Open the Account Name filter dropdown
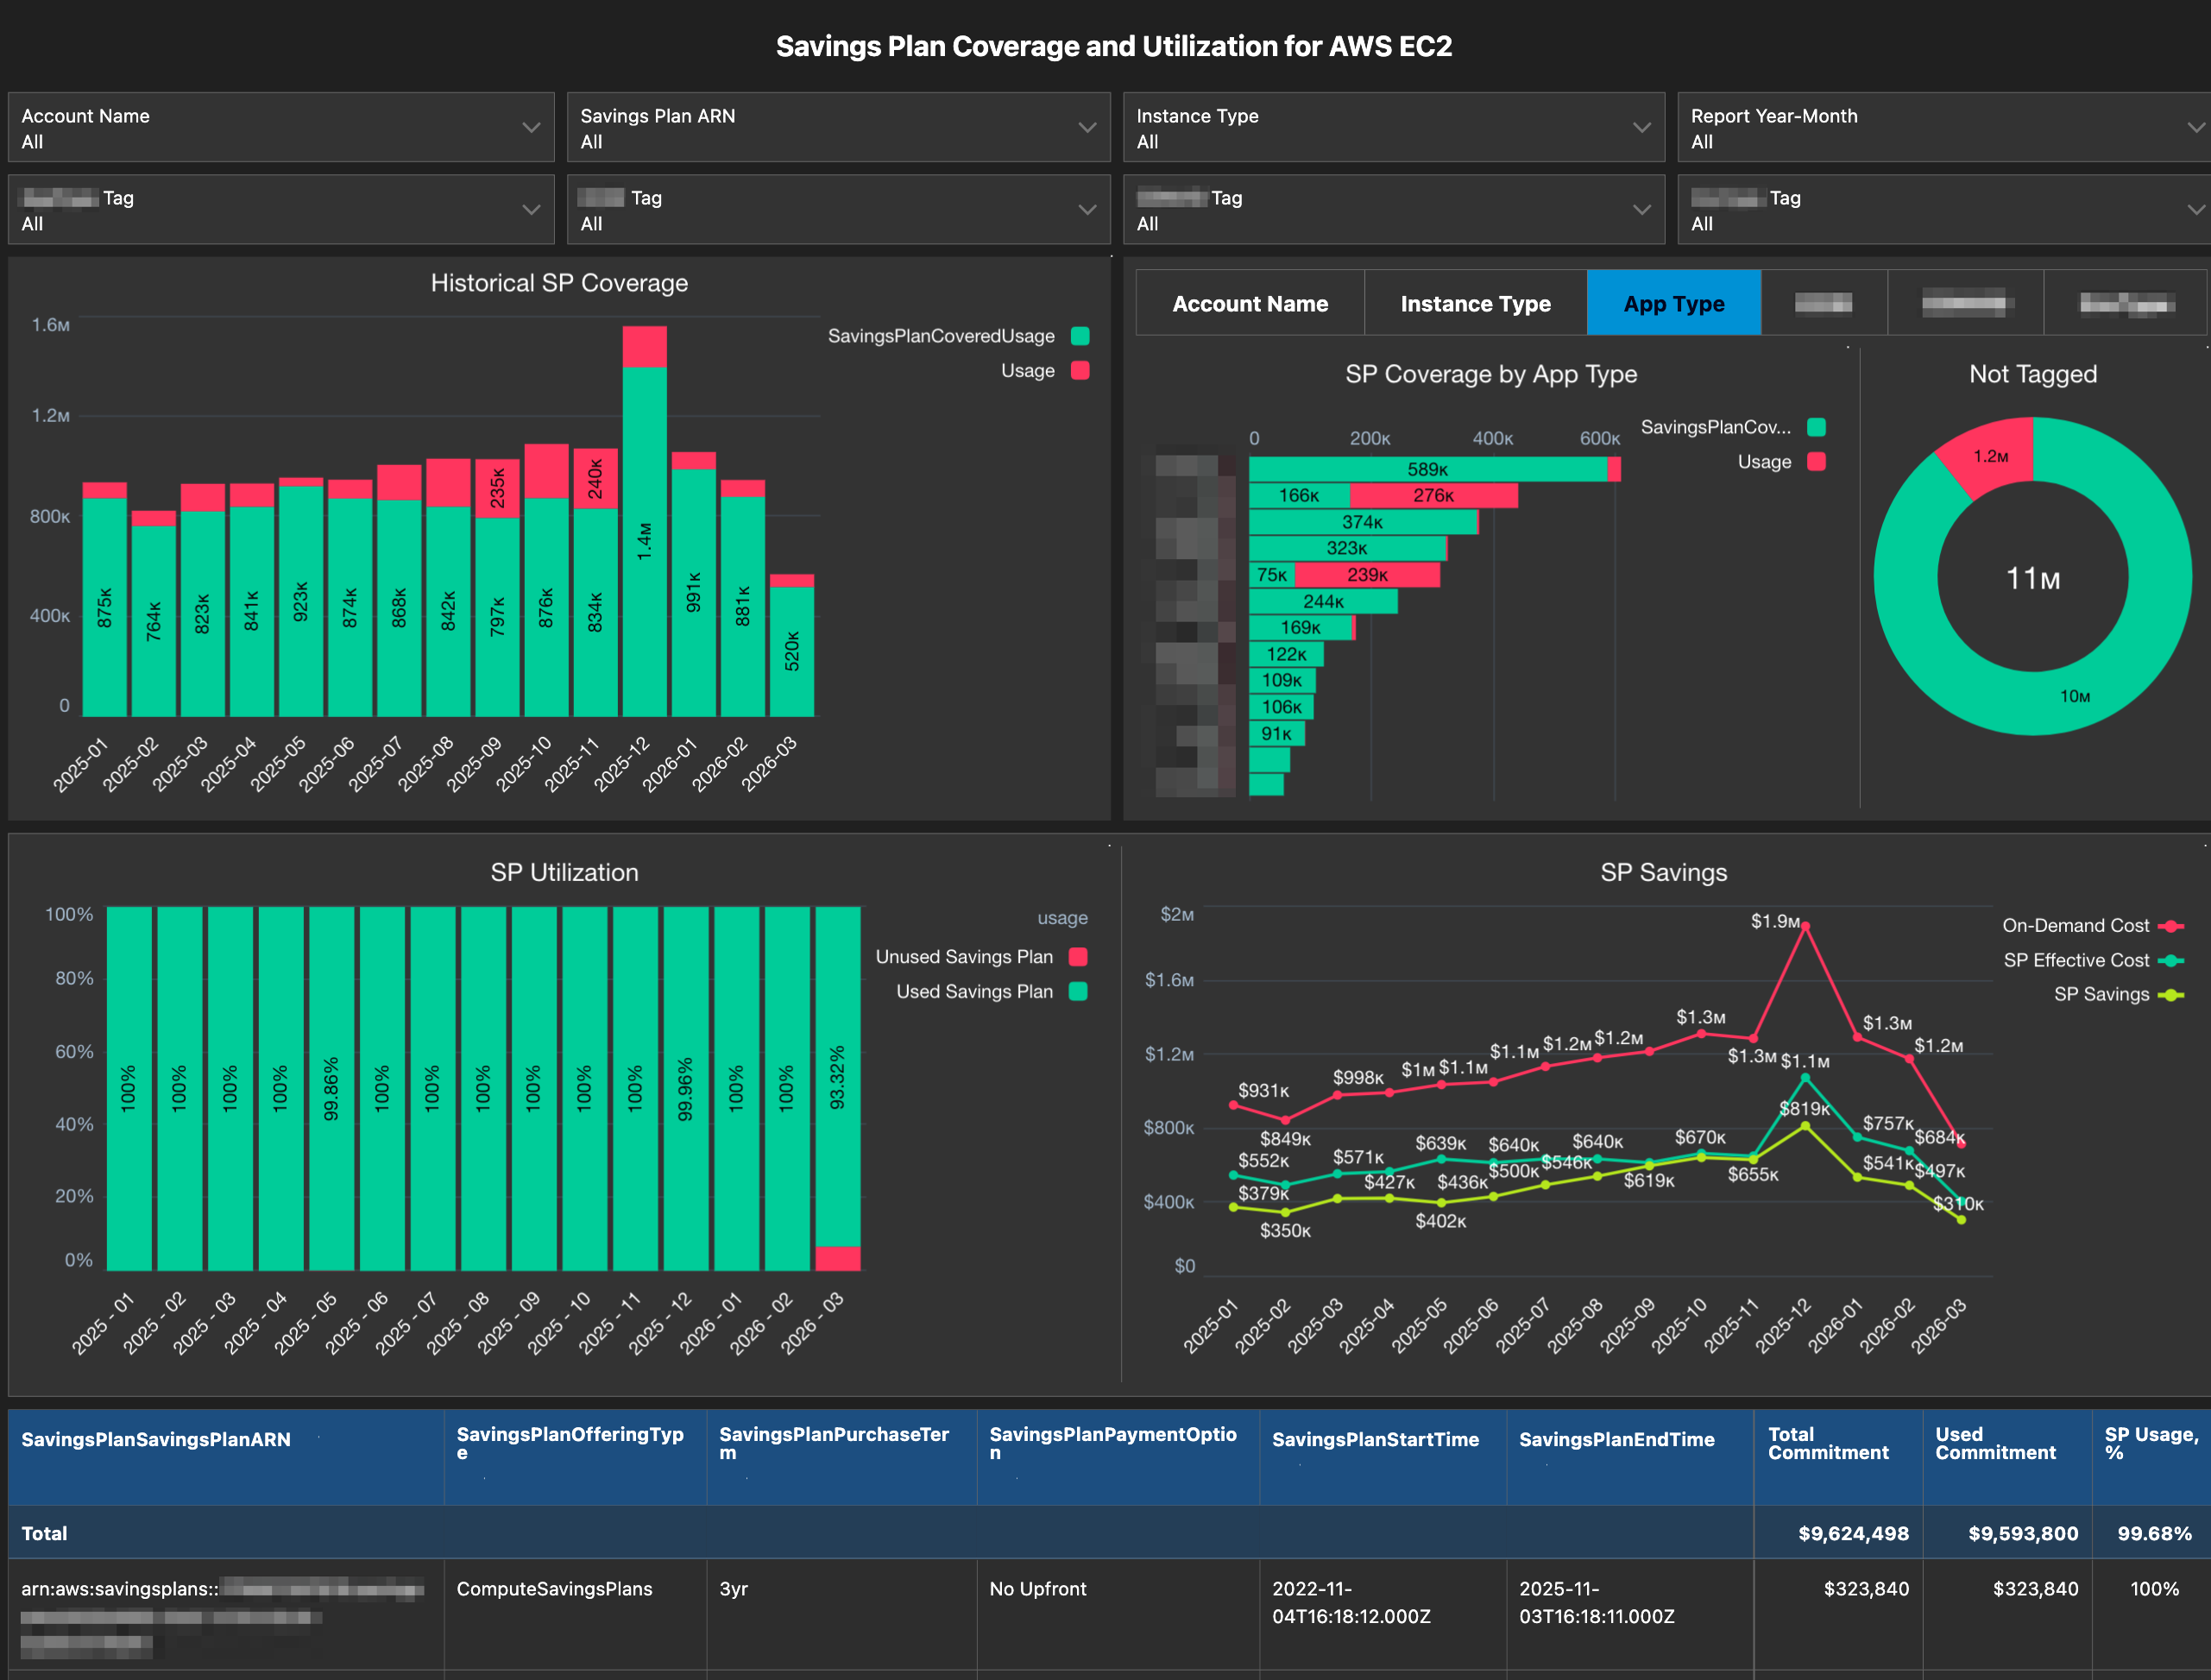Image resolution: width=2211 pixels, height=1680 pixels. pyautogui.click(x=281, y=128)
